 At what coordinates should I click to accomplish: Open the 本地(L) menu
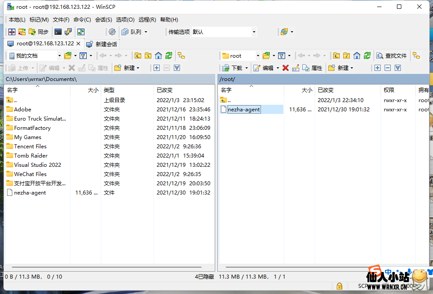(x=17, y=20)
